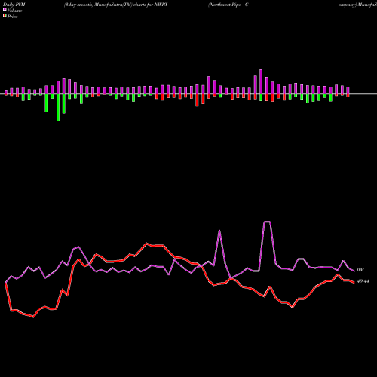Click the '(3day smooth) MunafaSutra(TM) charts for NWPX' heading
The image size is (377, 377).
(x=115, y=5)
